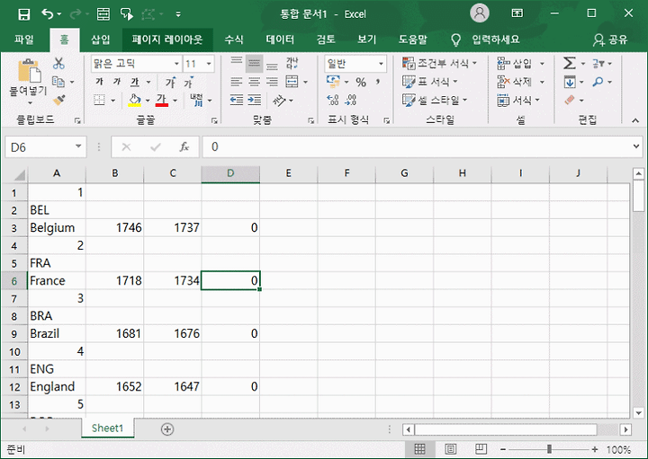The height and width of the screenshot is (459, 648).
Task: Apply yellow fill color bucket
Action: click(x=135, y=101)
